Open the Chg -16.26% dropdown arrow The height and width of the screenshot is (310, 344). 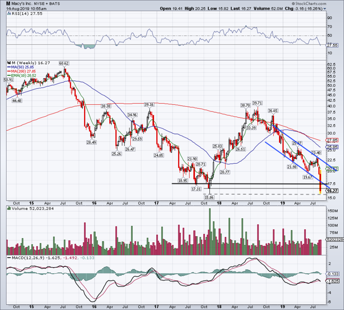324,9
